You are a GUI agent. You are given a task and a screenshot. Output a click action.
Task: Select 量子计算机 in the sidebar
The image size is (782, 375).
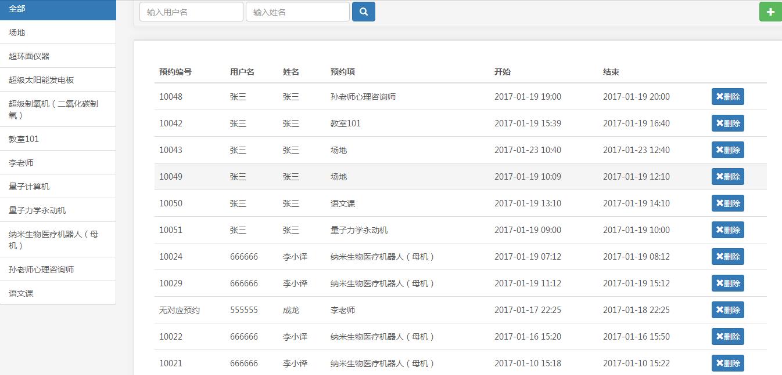(x=58, y=187)
